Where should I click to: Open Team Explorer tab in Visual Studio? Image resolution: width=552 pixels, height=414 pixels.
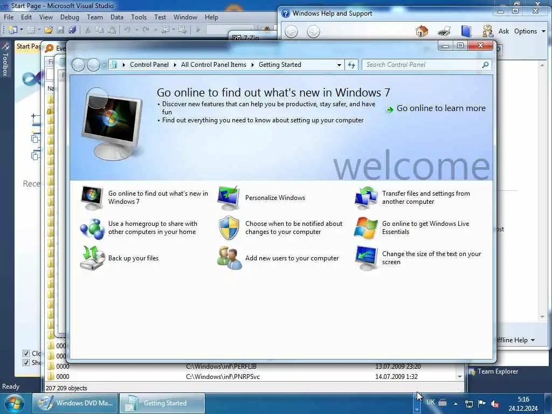[x=494, y=372]
